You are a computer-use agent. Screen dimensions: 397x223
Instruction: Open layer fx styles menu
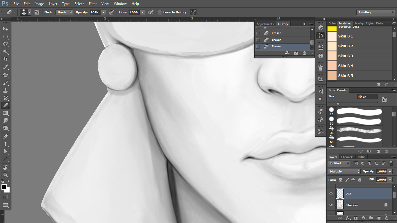348,218
